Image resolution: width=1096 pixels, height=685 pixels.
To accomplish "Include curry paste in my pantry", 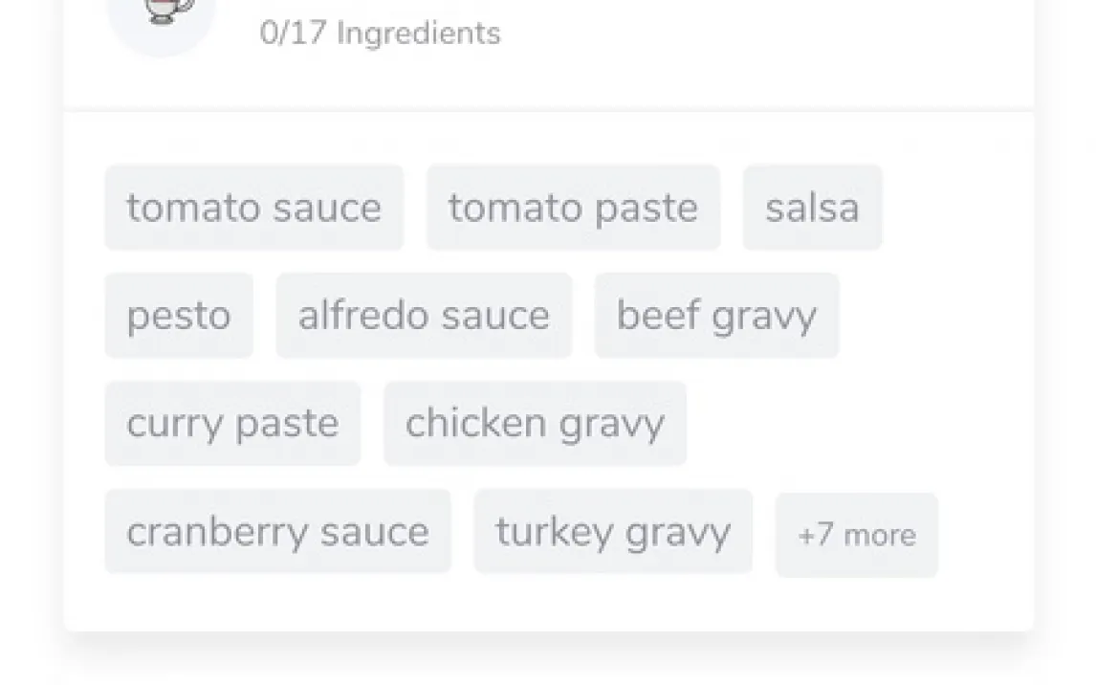I will point(232,424).
